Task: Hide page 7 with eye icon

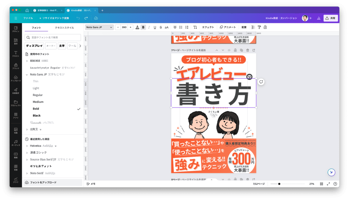Action: click(x=229, y=50)
